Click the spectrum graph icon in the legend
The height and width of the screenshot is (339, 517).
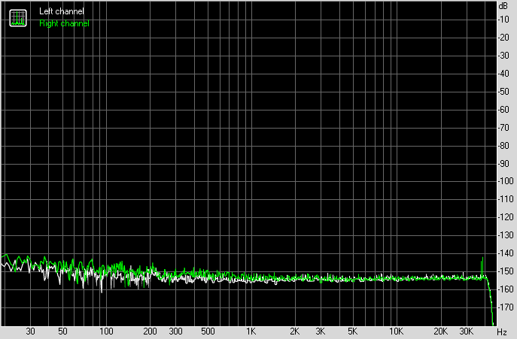(x=18, y=18)
